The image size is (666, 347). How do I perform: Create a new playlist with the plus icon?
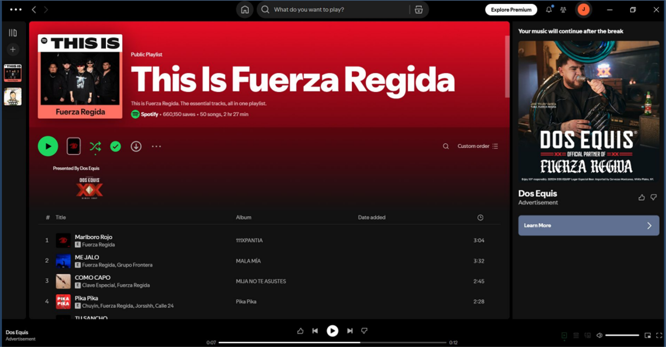pyautogui.click(x=13, y=49)
